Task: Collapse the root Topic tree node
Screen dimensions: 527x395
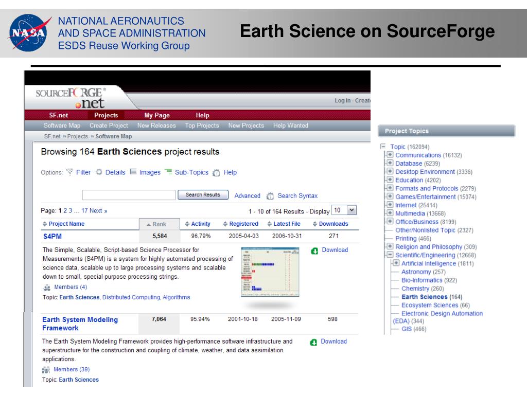Action: point(383,146)
